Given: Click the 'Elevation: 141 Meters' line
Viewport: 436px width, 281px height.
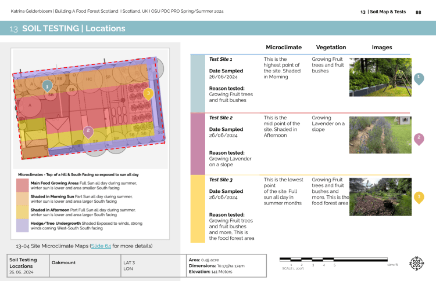Looking at the screenshot, I should click(210, 272).
